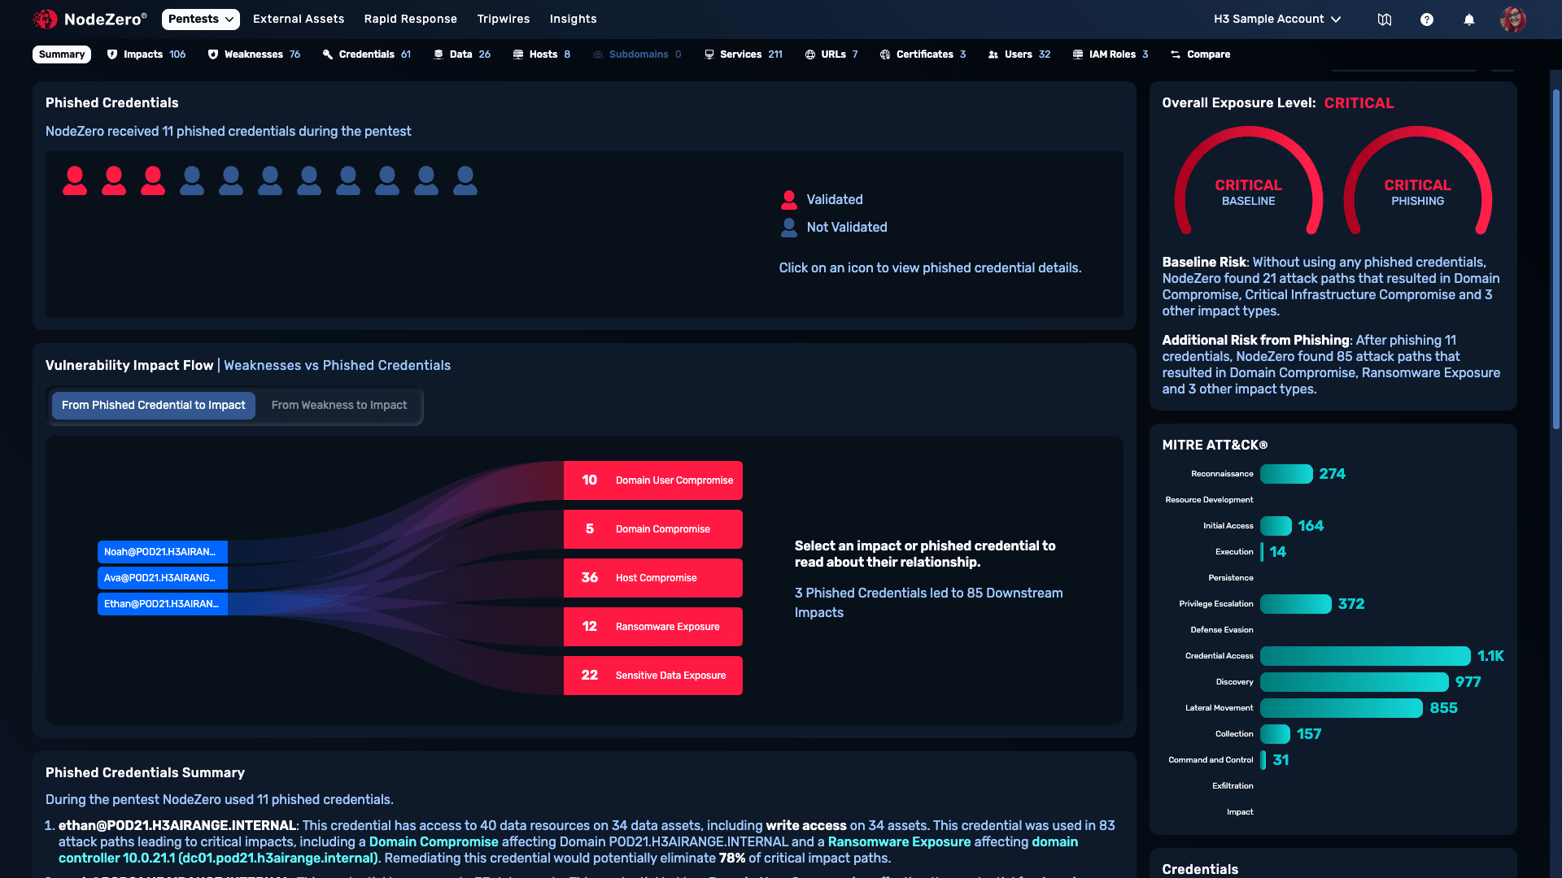The height and width of the screenshot is (878, 1562).
Task: Open the Data 26 tab
Action: pos(462,54)
